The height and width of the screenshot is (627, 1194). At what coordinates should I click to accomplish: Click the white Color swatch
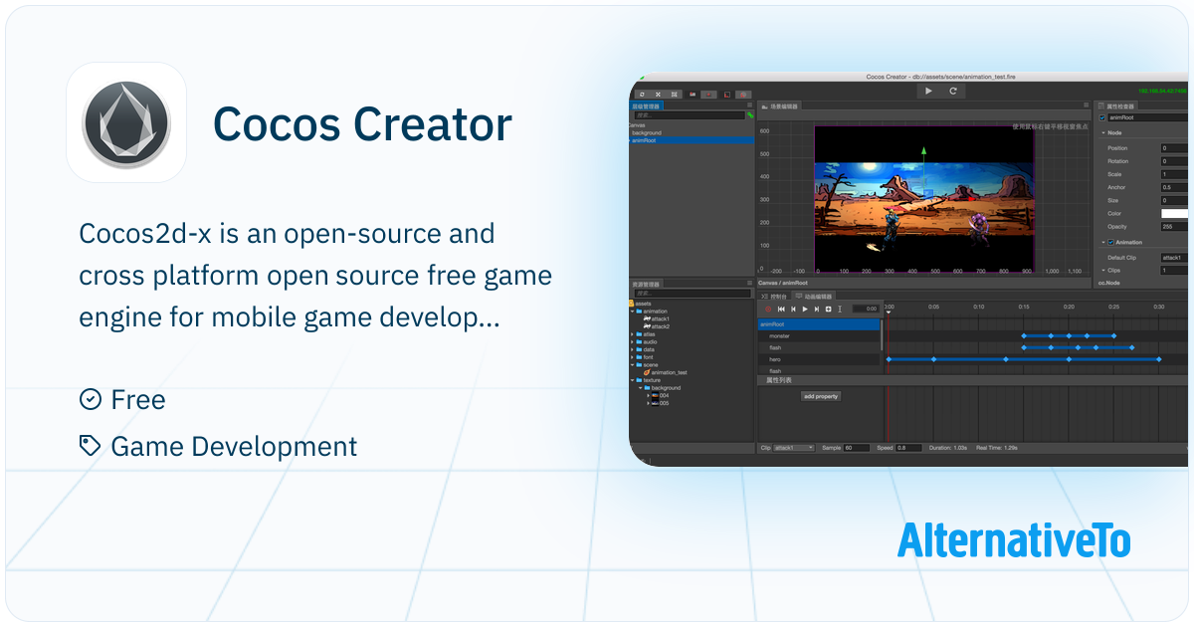[1174, 214]
